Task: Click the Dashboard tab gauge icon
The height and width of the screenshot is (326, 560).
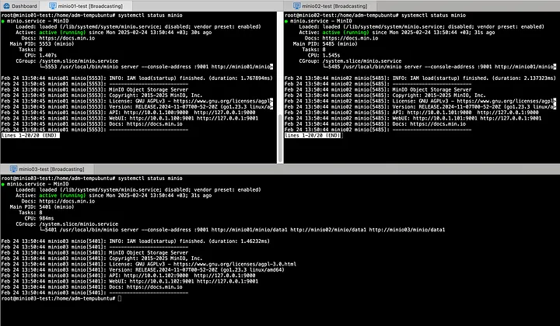Action: 6,5
